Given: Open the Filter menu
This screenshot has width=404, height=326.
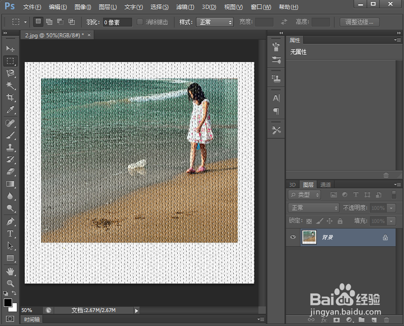Looking at the screenshot, I should (185, 7).
